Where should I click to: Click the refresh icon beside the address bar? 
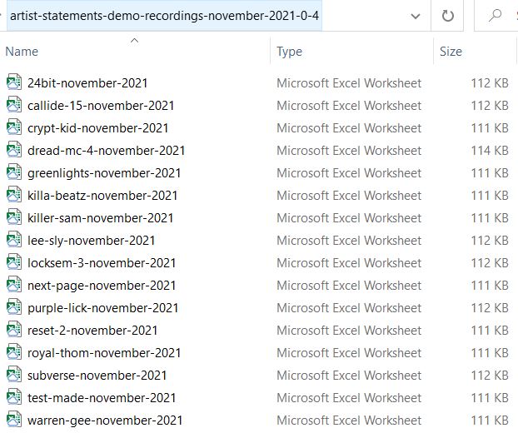coord(448,16)
